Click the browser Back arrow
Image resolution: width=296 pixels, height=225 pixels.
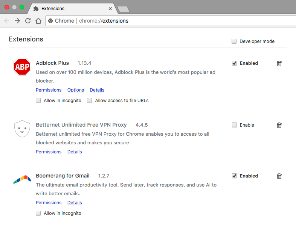pyautogui.click(x=7, y=21)
